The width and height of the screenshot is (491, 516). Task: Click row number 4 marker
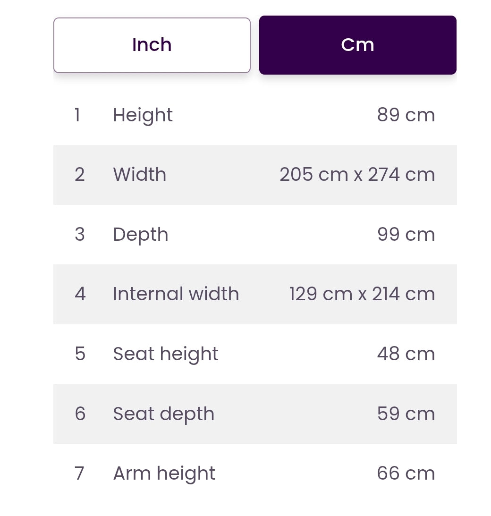click(x=80, y=294)
